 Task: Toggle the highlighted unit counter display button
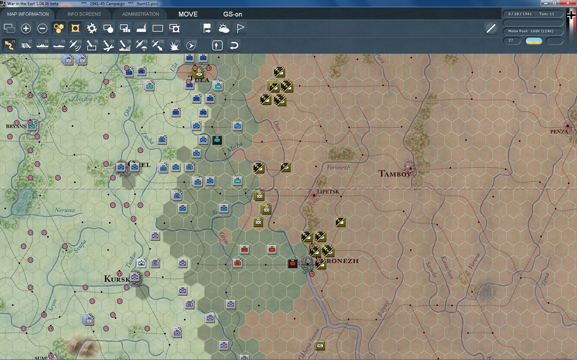pos(75,28)
